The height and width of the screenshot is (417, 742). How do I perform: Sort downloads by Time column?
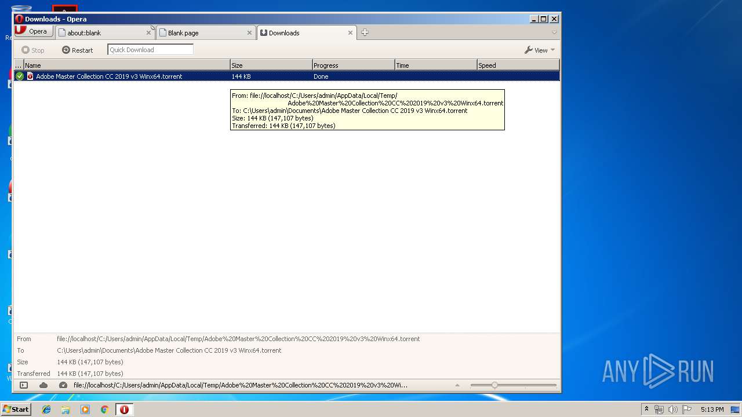436,65
